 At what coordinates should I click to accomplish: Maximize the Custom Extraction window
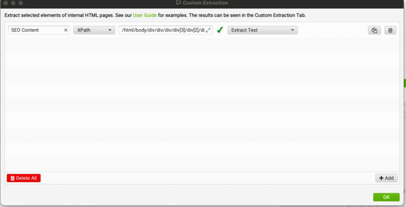click(20, 3)
